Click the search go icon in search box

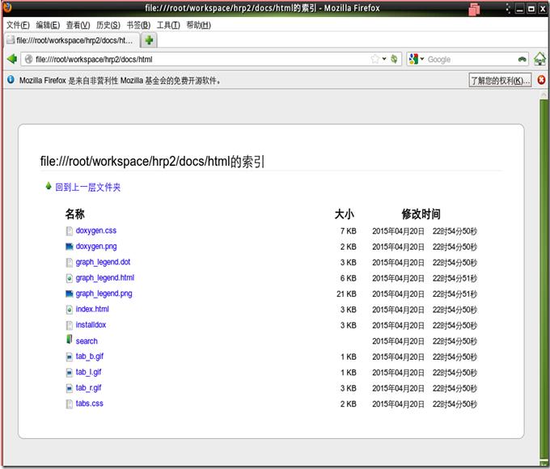522,59
